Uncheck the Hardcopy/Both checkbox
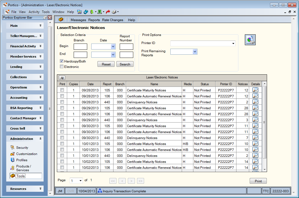This screenshot has width=299, height=198. pos(61,61)
